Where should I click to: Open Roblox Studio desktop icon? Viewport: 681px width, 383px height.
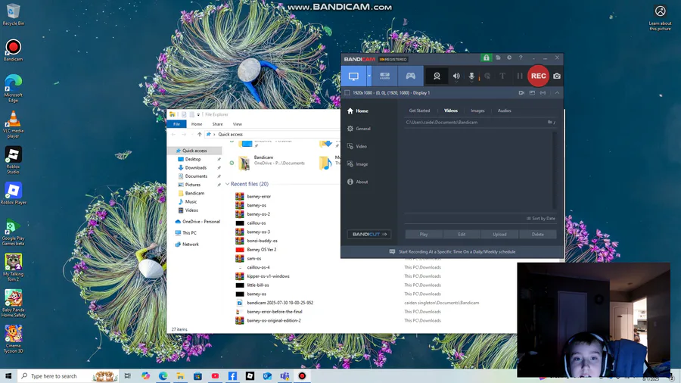pyautogui.click(x=13, y=160)
